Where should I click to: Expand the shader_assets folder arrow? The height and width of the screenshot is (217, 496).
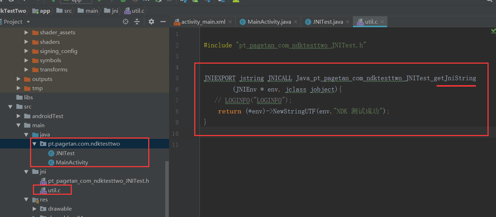tap(27, 33)
